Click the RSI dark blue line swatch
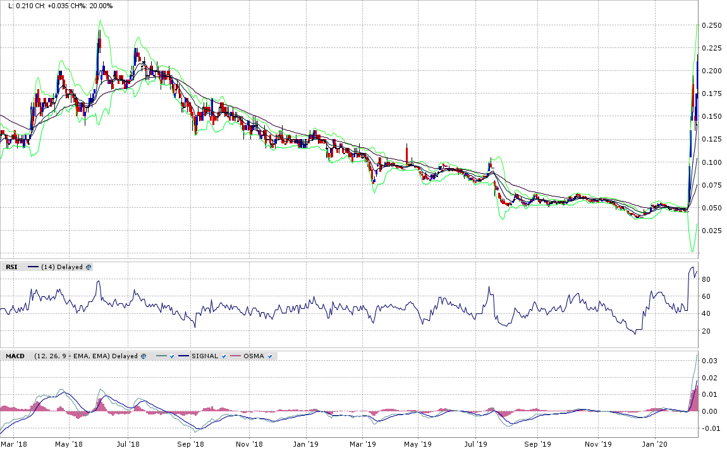This screenshot has width=727, height=453. coord(33,267)
